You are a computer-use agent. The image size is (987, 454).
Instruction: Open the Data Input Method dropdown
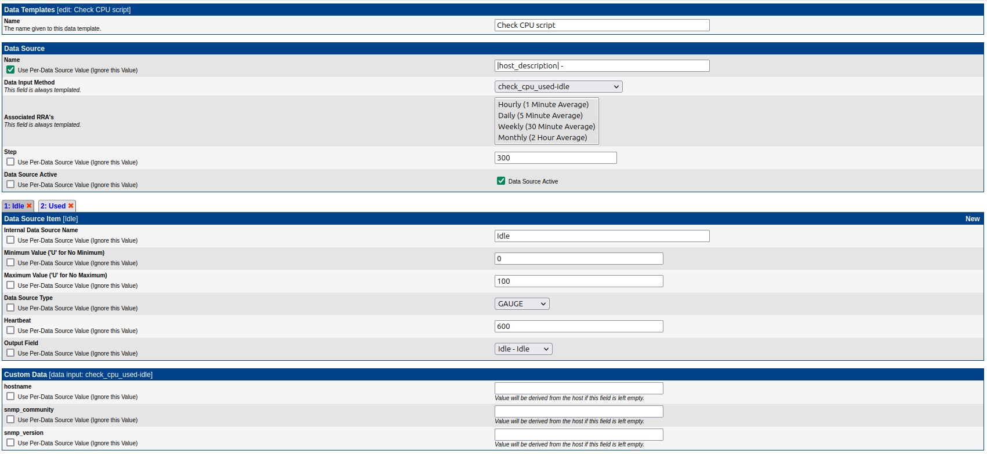point(558,87)
